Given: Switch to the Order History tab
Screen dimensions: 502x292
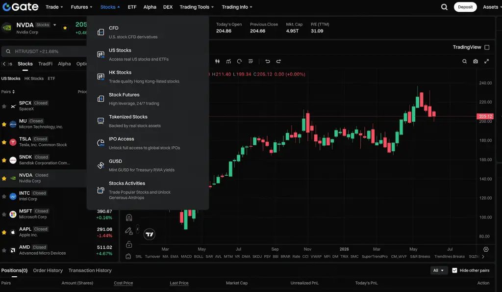Looking at the screenshot, I should click(x=48, y=270).
